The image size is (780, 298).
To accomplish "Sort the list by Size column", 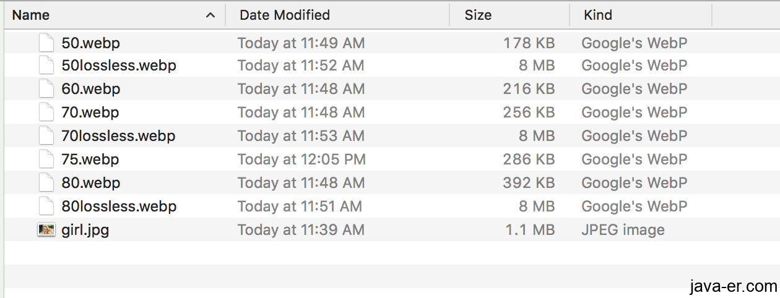I will 478,15.
